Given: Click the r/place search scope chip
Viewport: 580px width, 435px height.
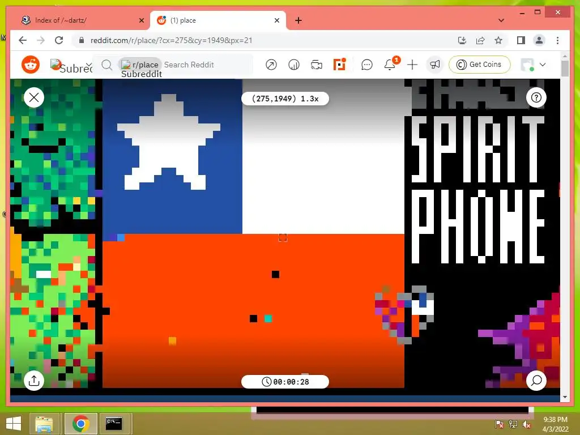Looking at the screenshot, I should point(140,65).
